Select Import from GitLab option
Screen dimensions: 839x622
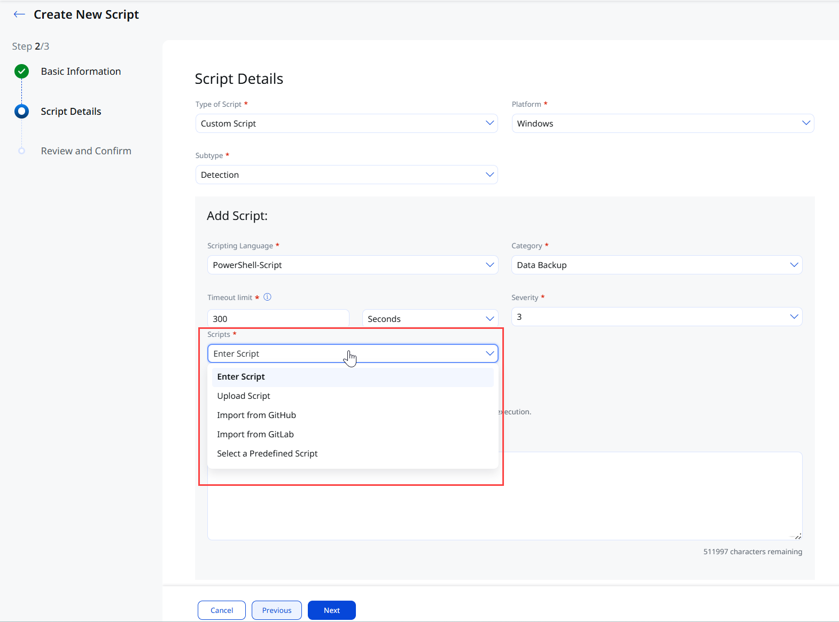(x=353, y=435)
